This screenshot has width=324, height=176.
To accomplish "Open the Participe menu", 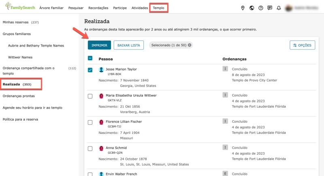I will [120, 8].
